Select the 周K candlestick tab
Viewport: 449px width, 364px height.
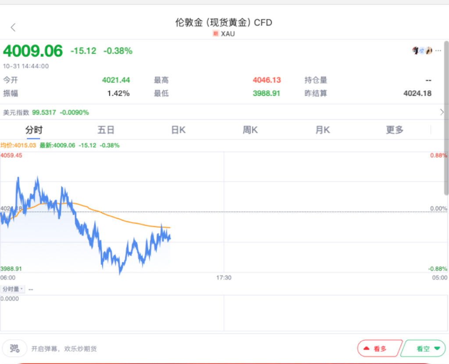pyautogui.click(x=250, y=130)
